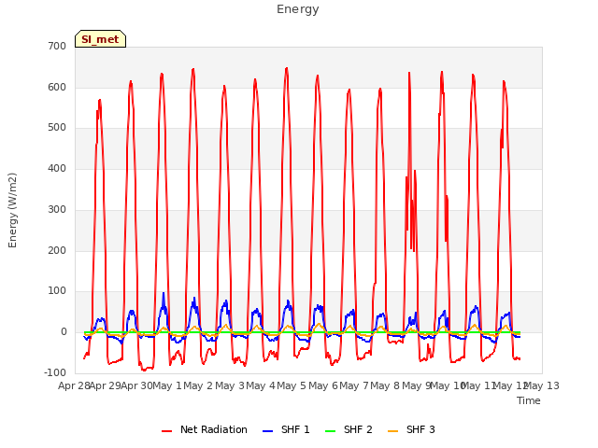The width and height of the screenshot is (598, 448).
Task: Click the May 4 x-axis tick label
Action: pos(261,385)
